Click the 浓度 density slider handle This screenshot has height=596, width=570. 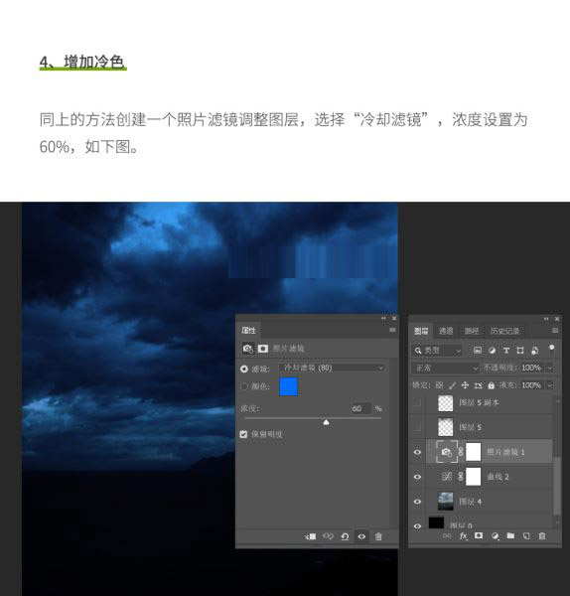point(326,422)
